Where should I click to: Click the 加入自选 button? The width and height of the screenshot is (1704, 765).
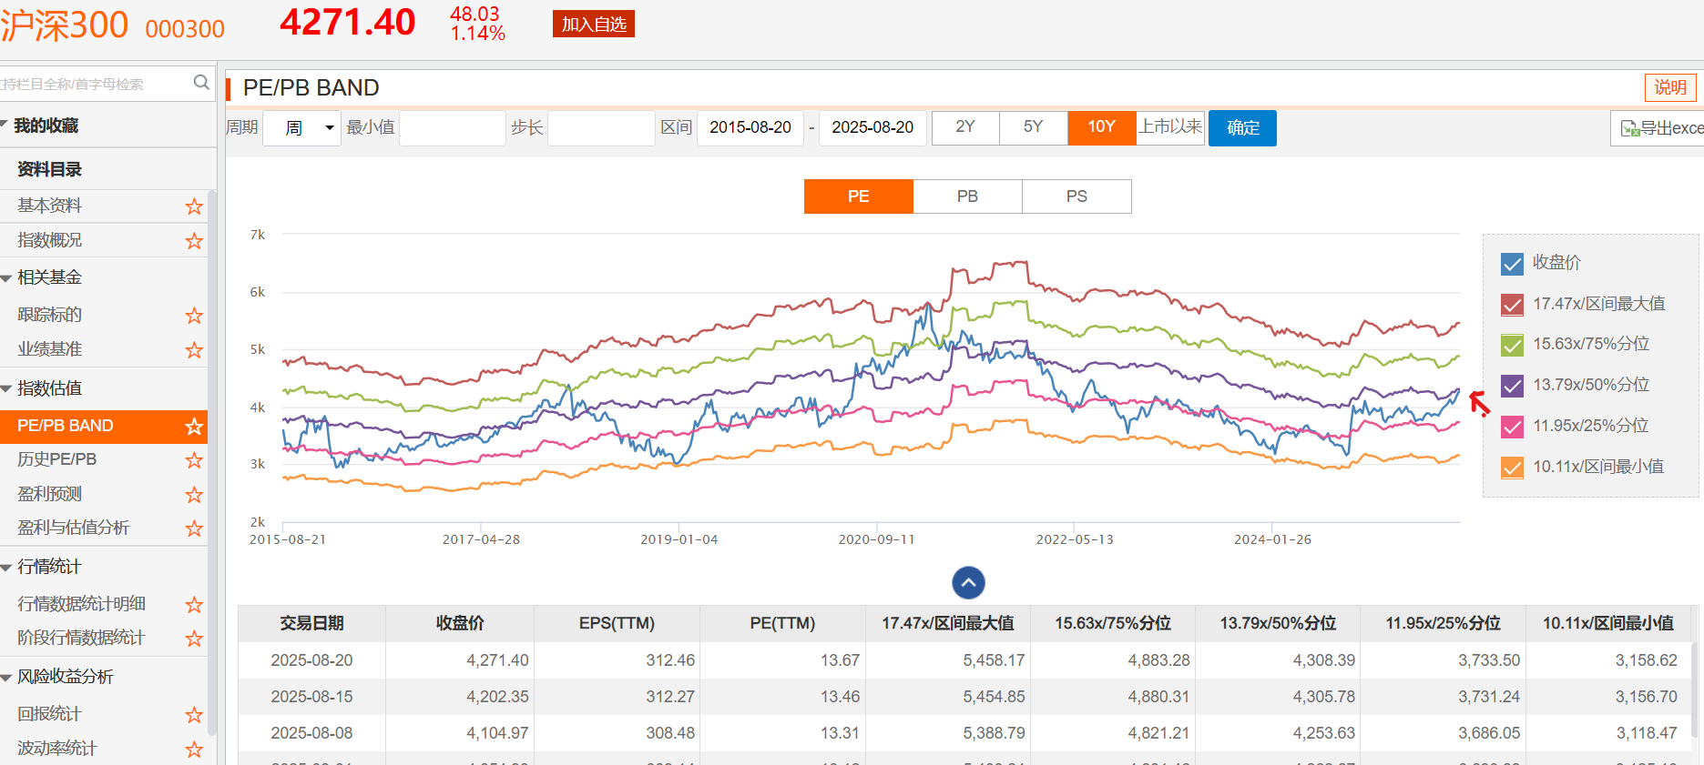click(593, 25)
